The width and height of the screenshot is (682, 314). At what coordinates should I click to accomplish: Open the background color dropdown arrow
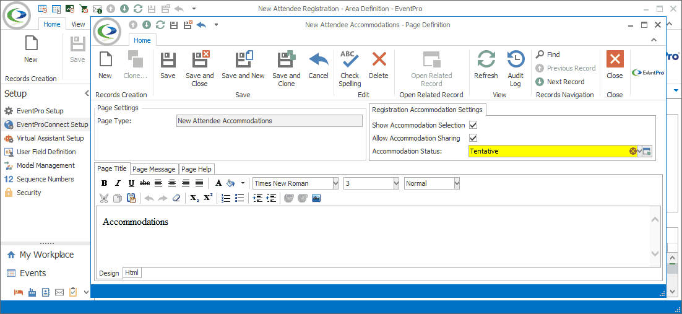pos(243,183)
